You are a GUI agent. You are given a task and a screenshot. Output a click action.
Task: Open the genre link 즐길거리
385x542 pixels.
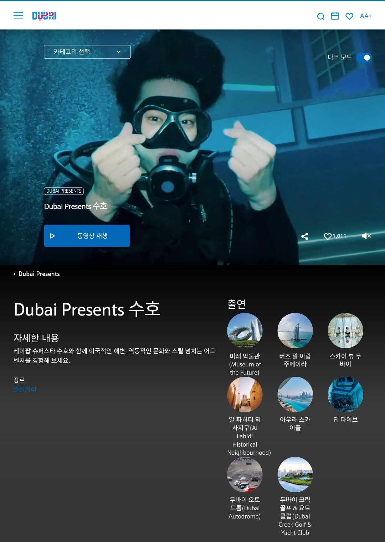[25, 389]
